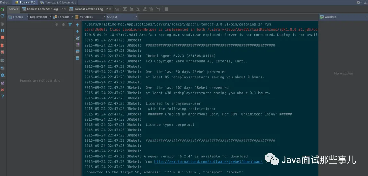Minimize the Output tab via arrow icon
This screenshot has height=176, width=368.
(135, 17)
